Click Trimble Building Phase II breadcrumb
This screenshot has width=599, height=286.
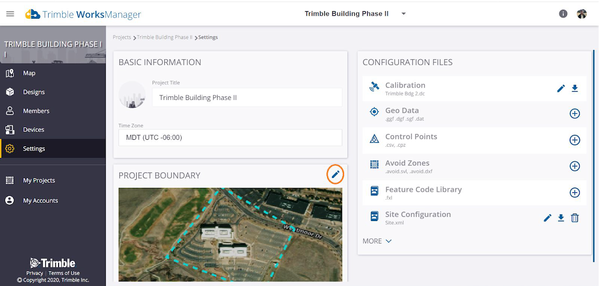[165, 37]
